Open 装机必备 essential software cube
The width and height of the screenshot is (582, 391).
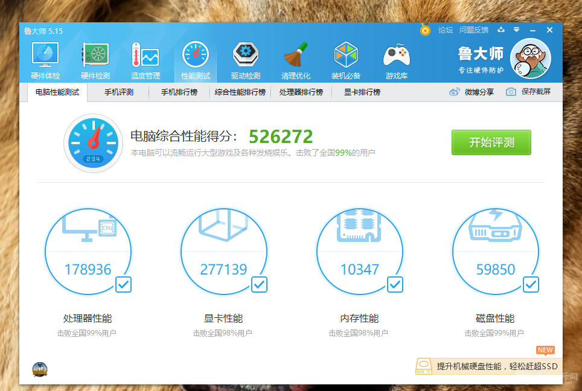pos(346,60)
